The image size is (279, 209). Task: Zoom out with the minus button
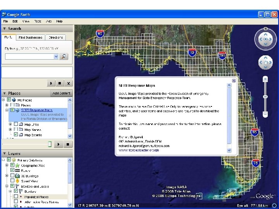coord(265,114)
